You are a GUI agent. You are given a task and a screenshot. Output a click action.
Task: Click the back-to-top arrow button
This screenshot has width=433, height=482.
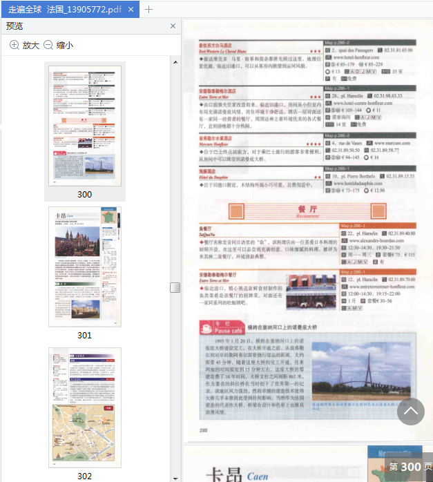(x=411, y=412)
